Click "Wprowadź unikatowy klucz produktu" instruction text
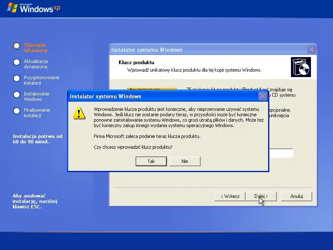Viewport: 333px width, 250px height. [194, 70]
